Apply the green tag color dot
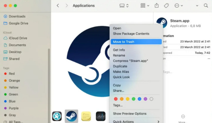The height and width of the screenshot is (123, 212). tap(134, 99)
